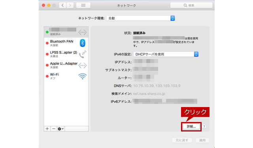Click DNS server value 10.76.10.39, 133.159.103.9

click(x=157, y=86)
